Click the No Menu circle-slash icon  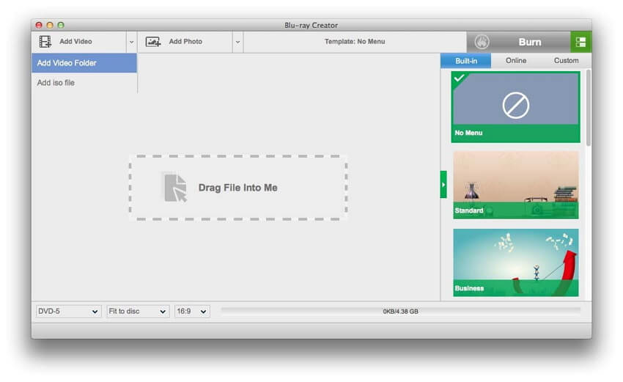click(515, 106)
